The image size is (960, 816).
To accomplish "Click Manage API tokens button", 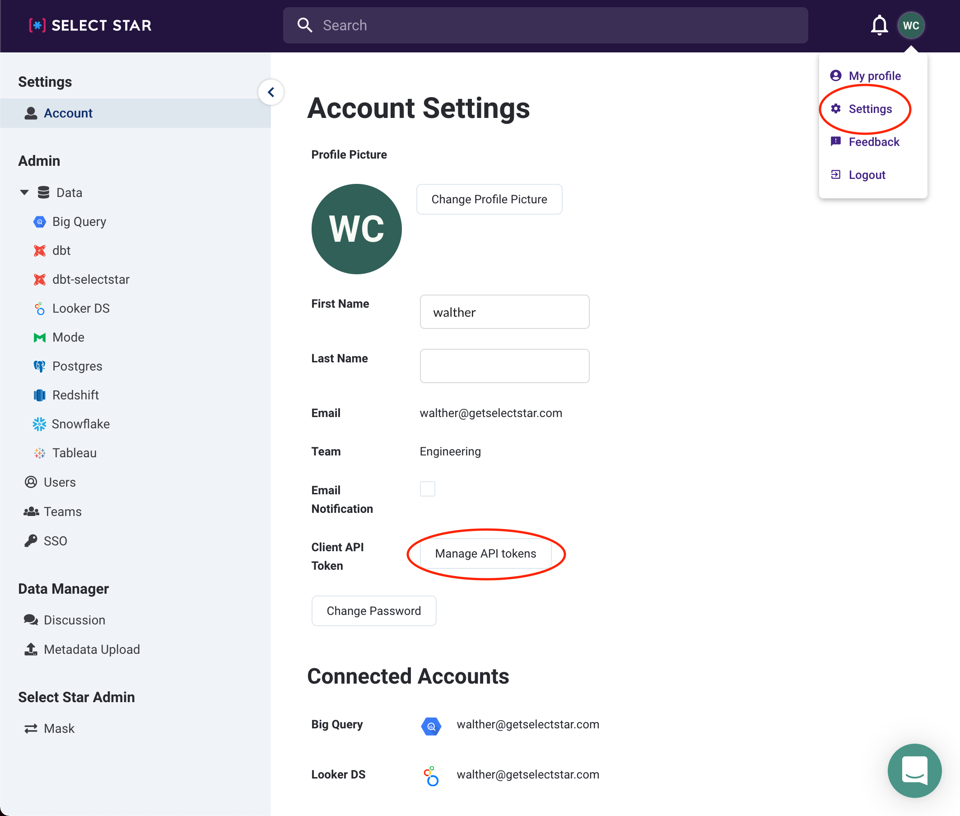I will tap(485, 554).
